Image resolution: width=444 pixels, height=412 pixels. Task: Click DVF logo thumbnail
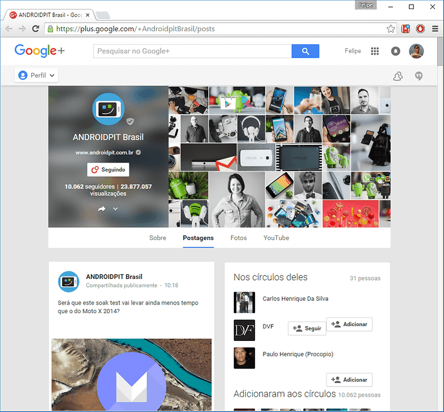(x=244, y=330)
